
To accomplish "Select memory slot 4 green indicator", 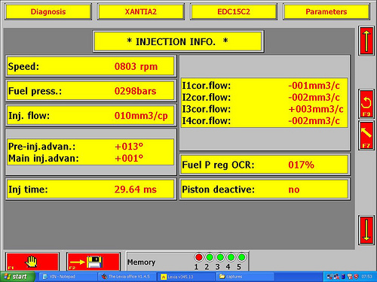I will 231,257.
